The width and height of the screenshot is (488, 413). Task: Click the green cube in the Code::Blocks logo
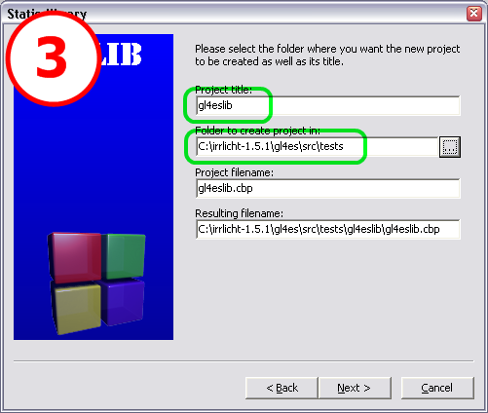pos(125,256)
